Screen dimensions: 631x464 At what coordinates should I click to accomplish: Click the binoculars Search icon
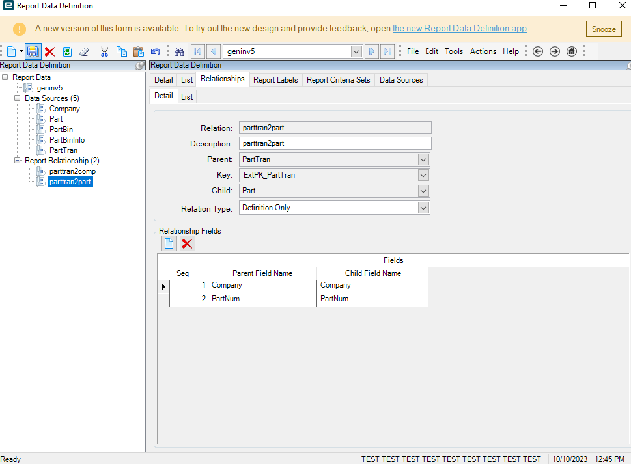tap(180, 51)
